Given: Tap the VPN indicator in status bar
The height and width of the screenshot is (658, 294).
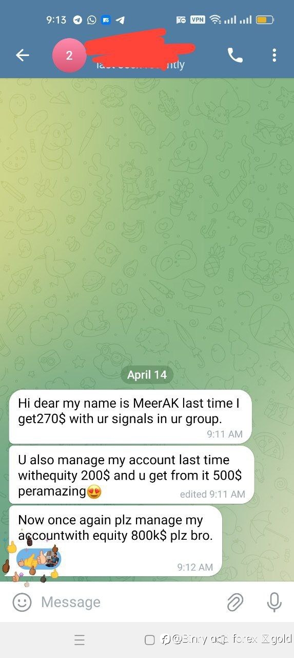Looking at the screenshot, I should coord(198,20).
